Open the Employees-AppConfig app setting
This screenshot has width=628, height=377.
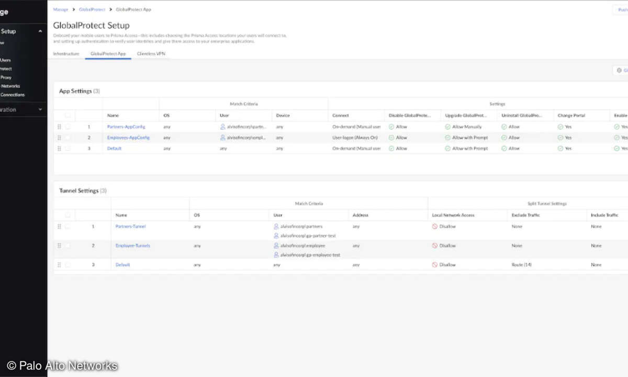128,138
